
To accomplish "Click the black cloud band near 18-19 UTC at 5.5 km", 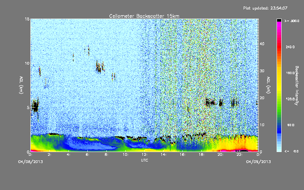I will click(x=210, y=102).
